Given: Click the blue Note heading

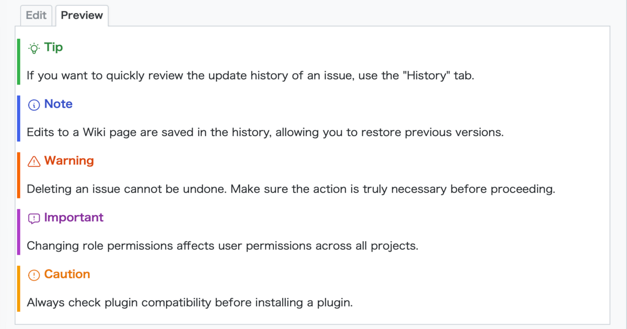Looking at the screenshot, I should click(x=58, y=104).
